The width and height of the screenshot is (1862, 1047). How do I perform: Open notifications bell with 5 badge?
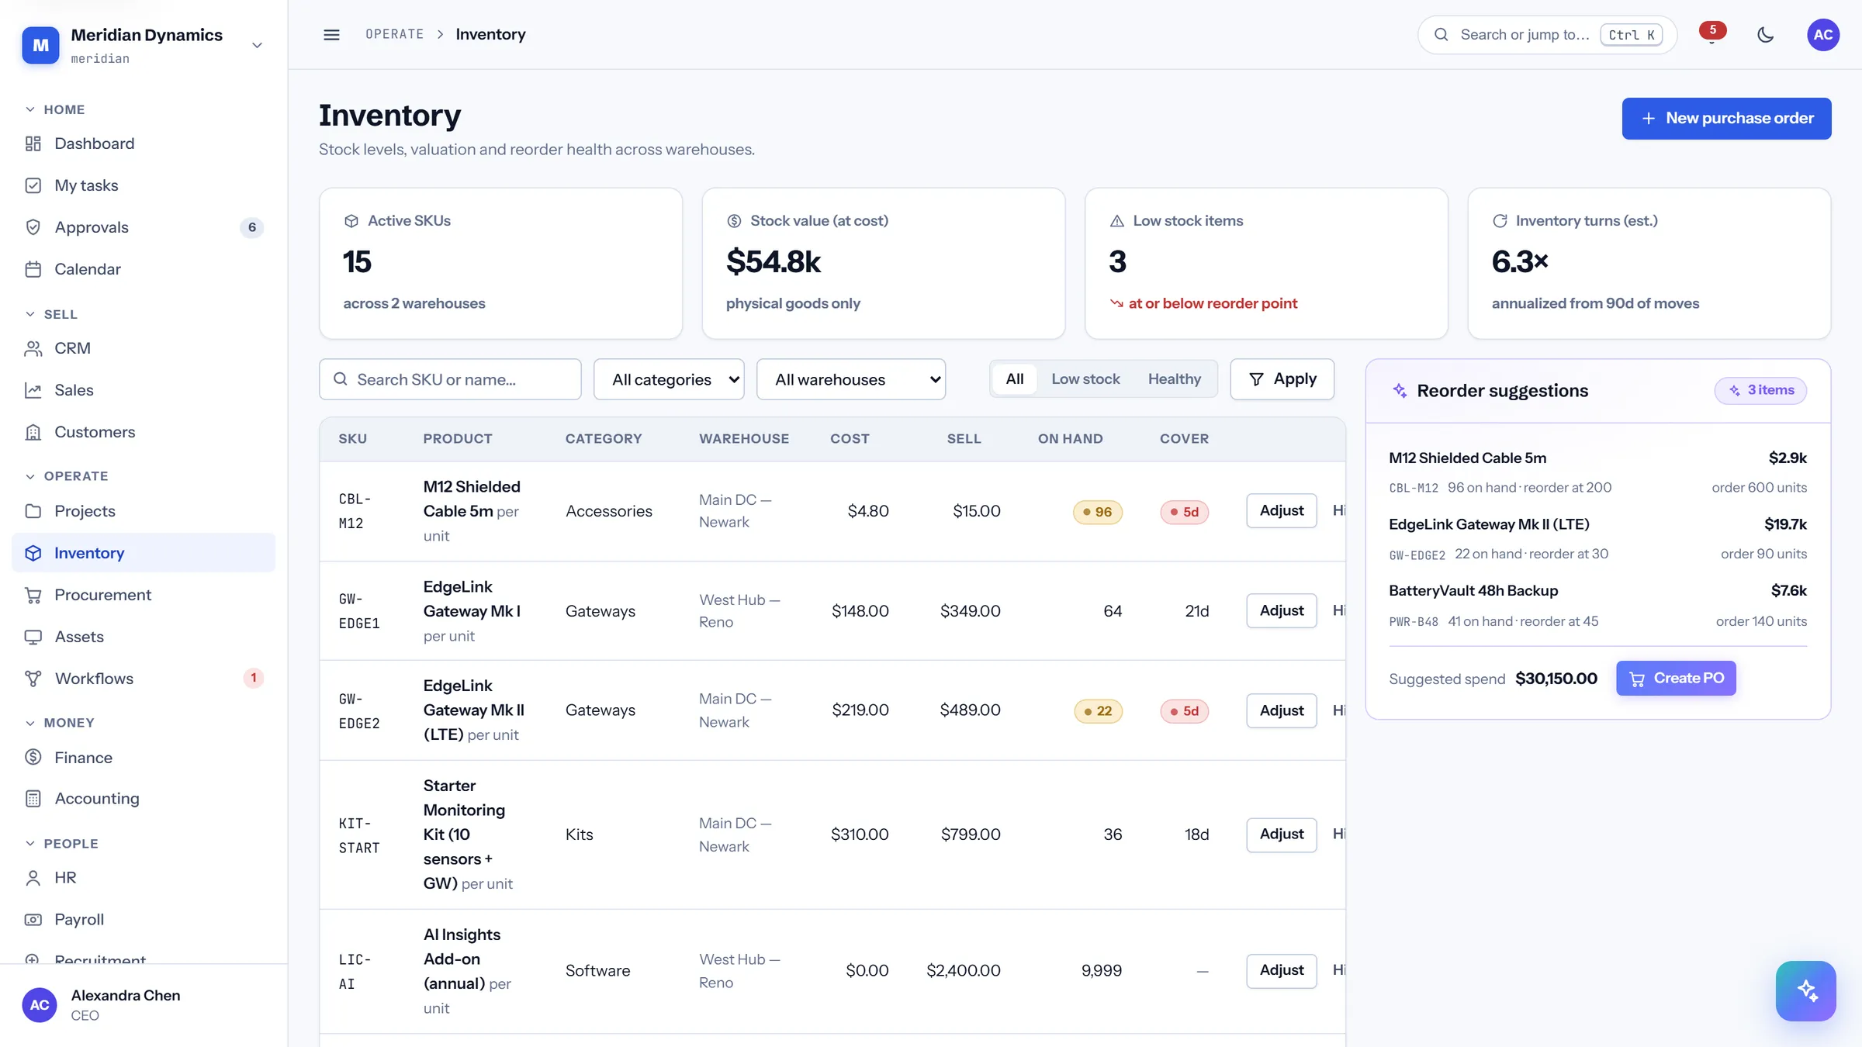[1711, 34]
